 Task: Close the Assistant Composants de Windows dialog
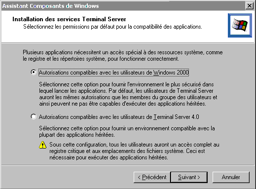pyautogui.click(x=250, y=6)
